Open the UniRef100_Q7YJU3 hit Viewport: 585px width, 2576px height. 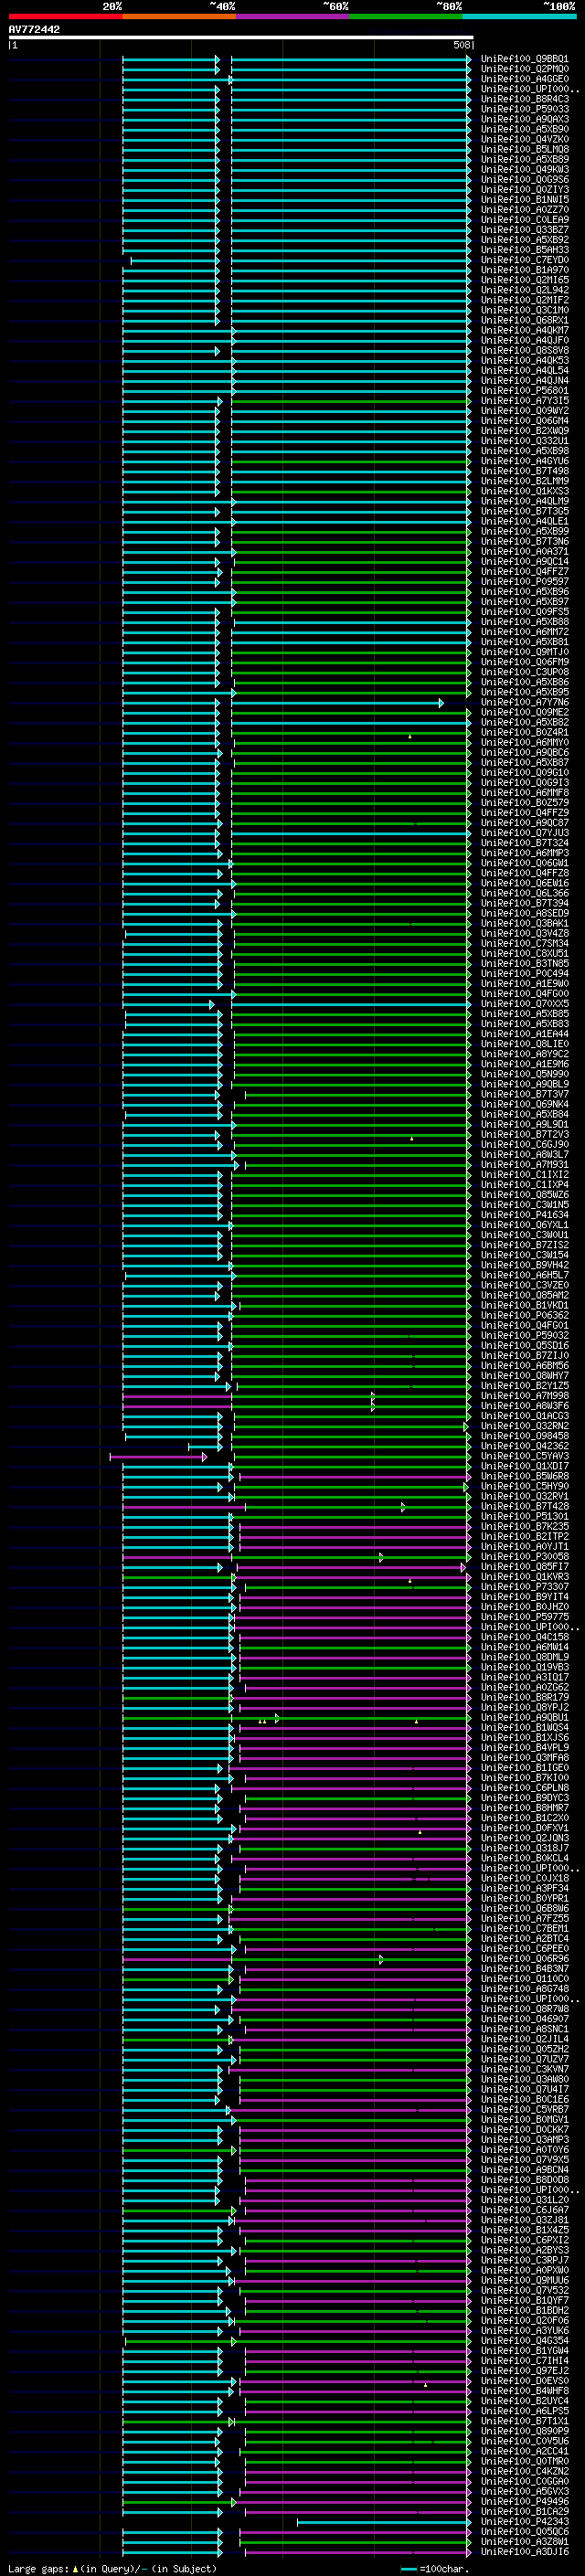pos(525,833)
